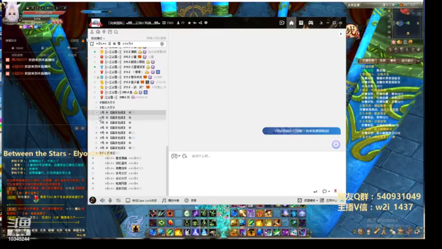Open the channel name edit icon
The image size is (442, 249).
[x=92, y=44]
